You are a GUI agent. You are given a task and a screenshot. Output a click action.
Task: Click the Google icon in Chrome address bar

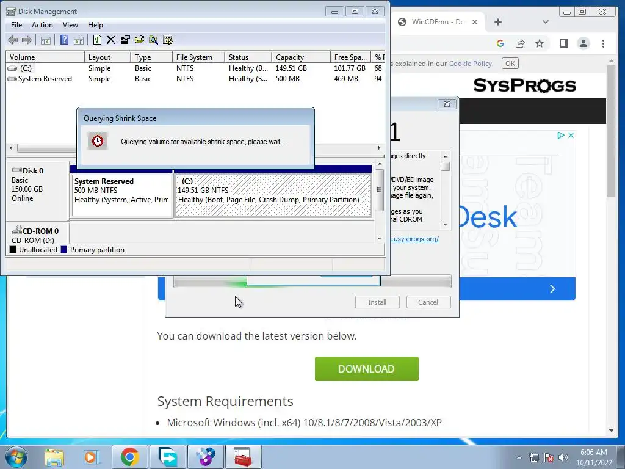click(x=500, y=43)
